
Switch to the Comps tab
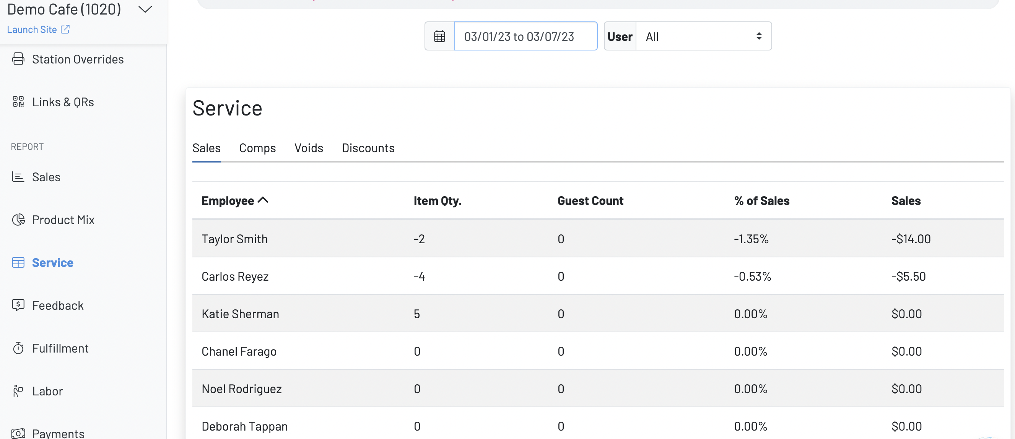[x=257, y=148]
